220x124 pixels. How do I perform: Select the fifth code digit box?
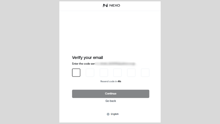pos(131,72)
